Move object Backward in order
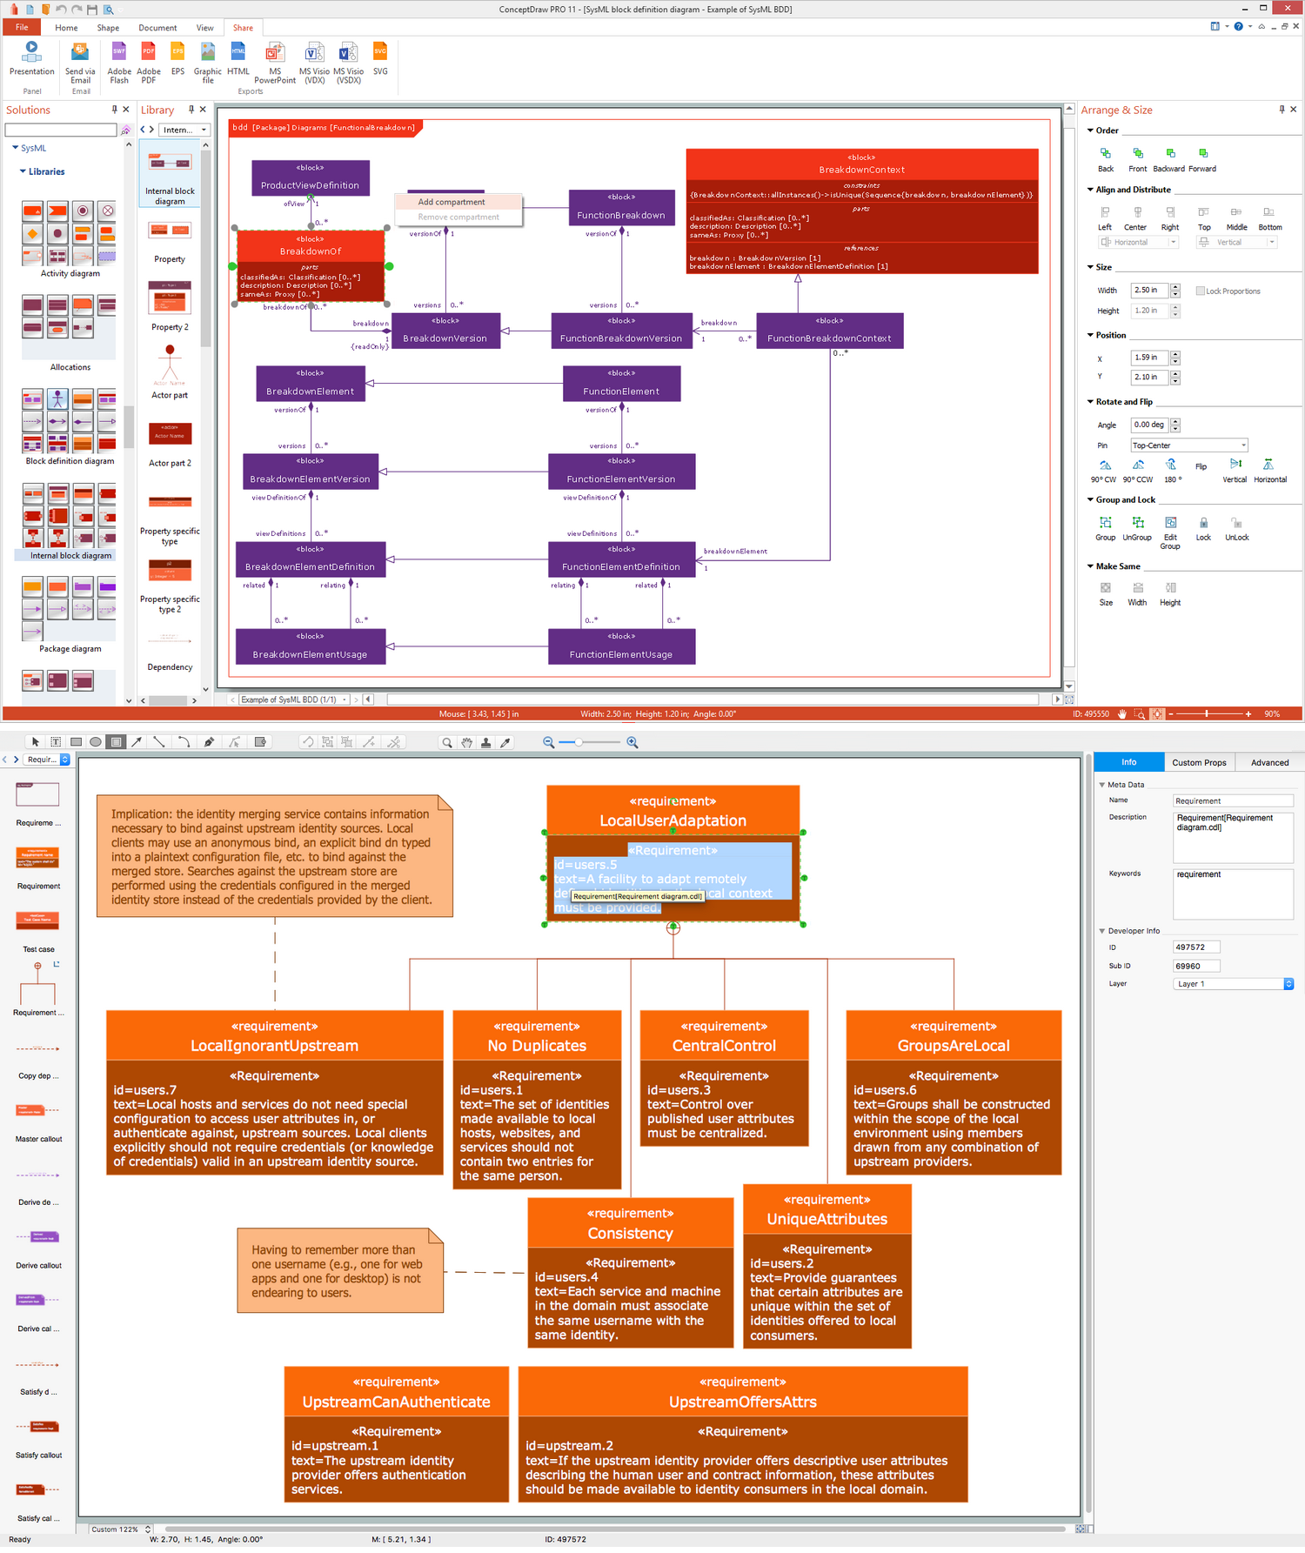This screenshot has height=1553, width=1305. (1169, 159)
